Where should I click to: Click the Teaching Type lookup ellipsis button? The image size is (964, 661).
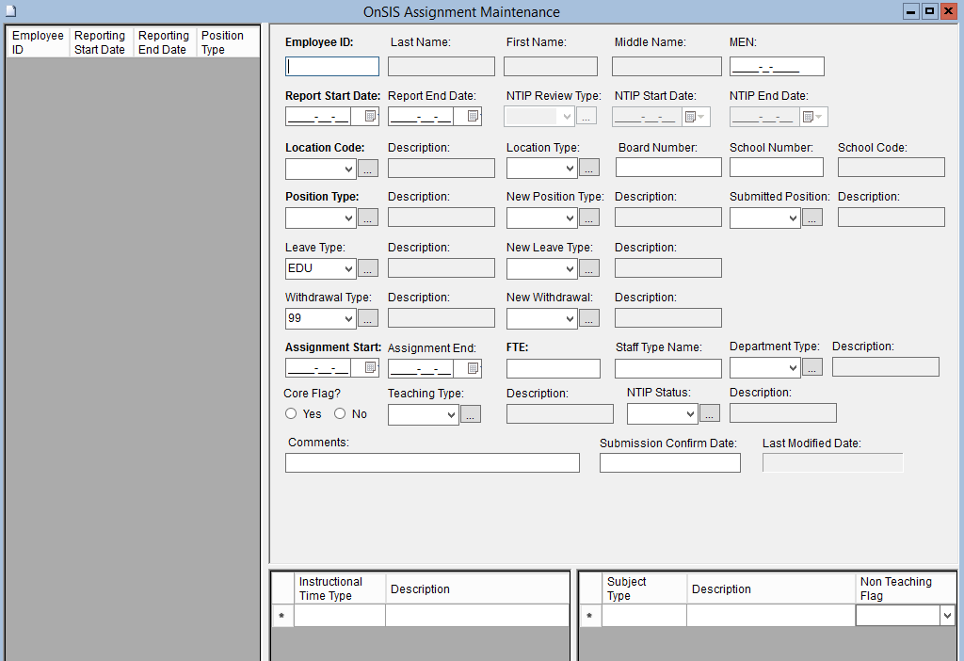pyautogui.click(x=471, y=414)
